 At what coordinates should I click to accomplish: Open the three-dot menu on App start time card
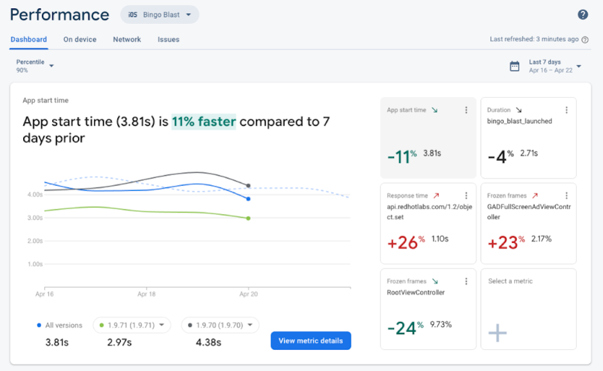(x=466, y=110)
